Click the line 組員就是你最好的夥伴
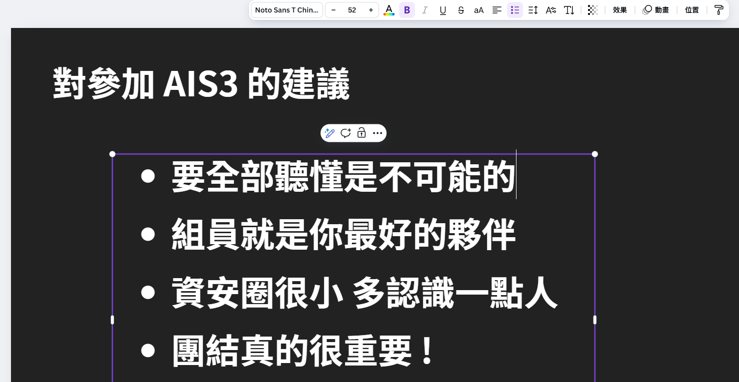Viewport: 739px width, 382px height. pos(343,234)
